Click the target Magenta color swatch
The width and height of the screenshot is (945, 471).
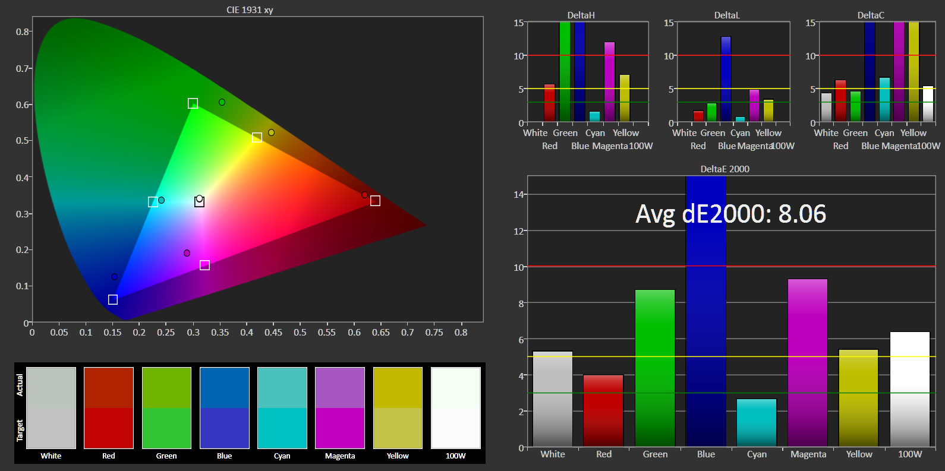(340, 428)
